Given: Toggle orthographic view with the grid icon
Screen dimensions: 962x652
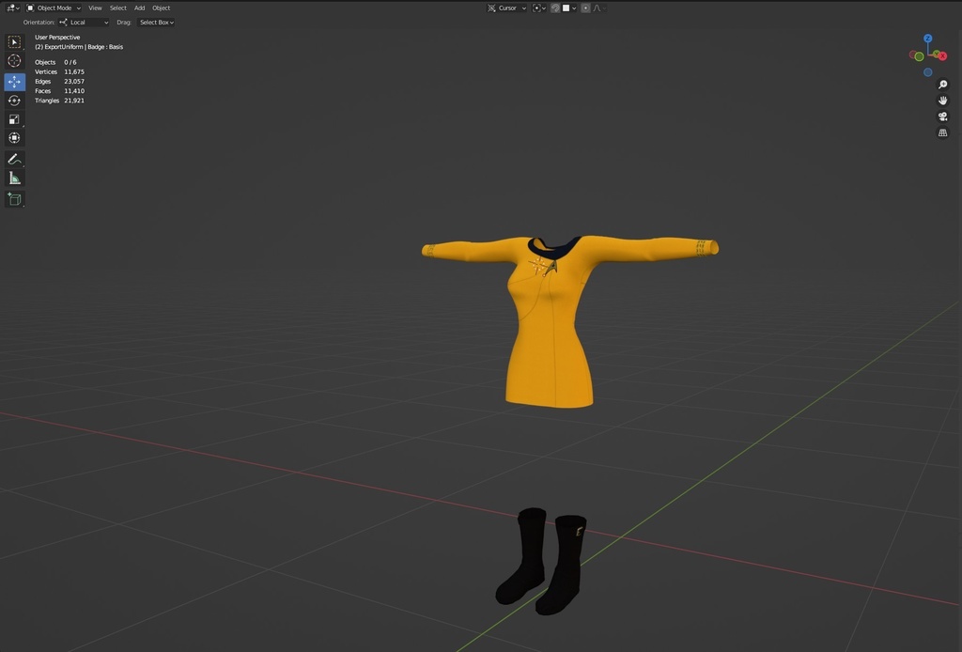Looking at the screenshot, I should click(943, 132).
